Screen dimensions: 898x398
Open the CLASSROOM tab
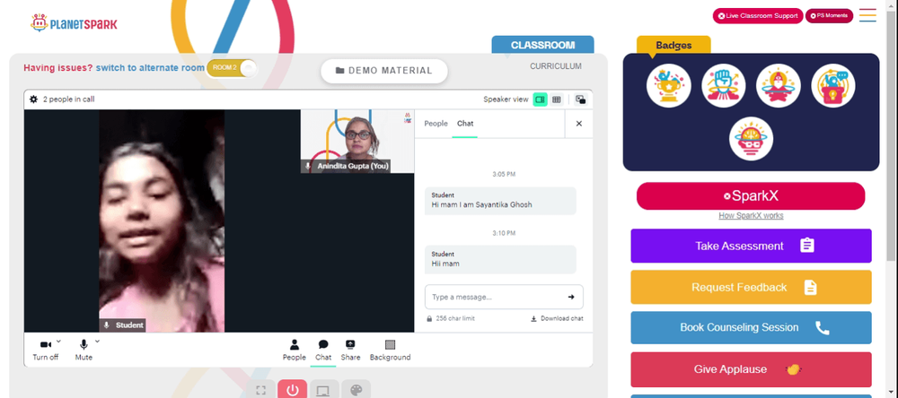coord(543,45)
